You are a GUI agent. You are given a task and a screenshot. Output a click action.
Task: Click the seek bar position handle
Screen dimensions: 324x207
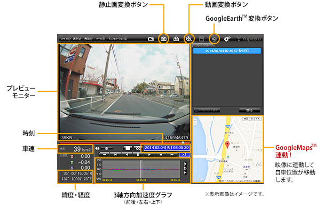[183, 143]
